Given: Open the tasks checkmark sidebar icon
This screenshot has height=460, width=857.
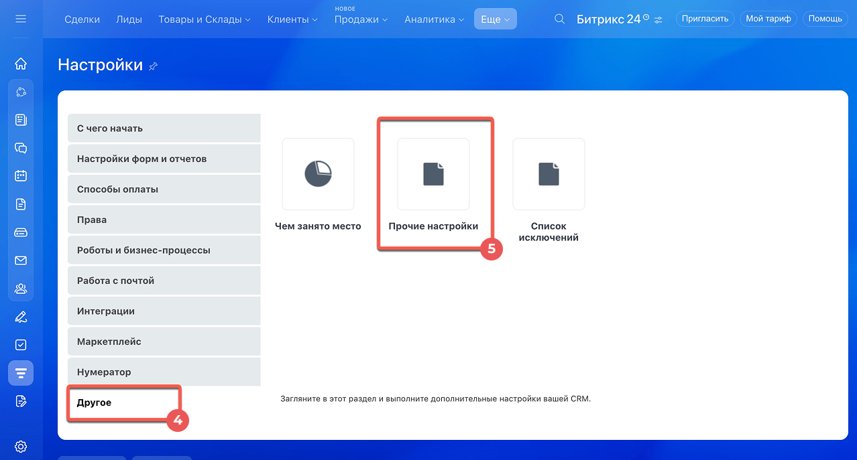Looking at the screenshot, I should click(21, 345).
